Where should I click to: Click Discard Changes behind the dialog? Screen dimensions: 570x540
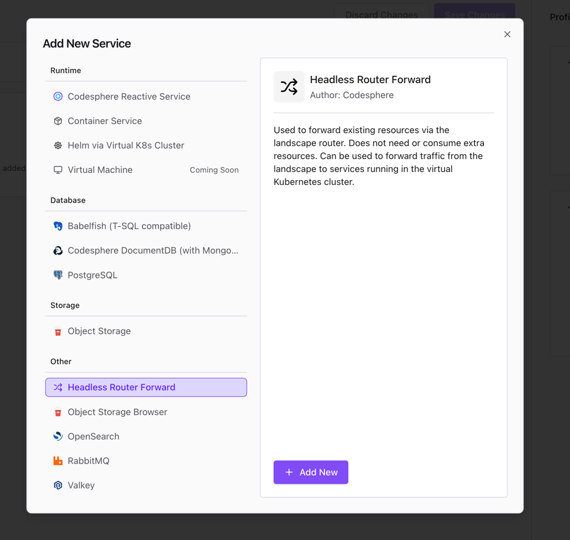[x=382, y=14]
